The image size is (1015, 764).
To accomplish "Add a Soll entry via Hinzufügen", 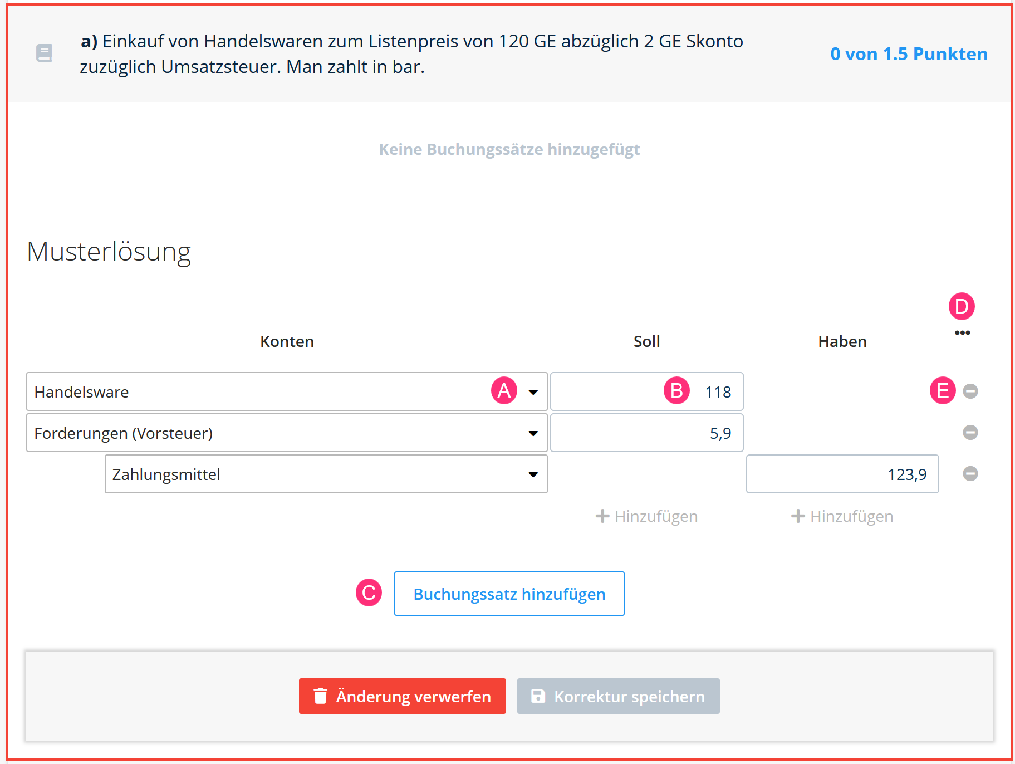I will (x=646, y=516).
